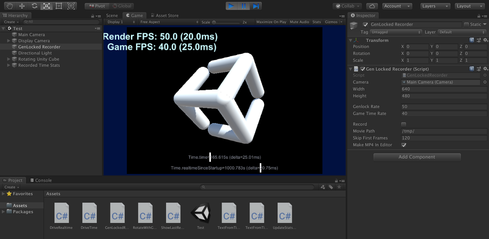Search assets by type icon
This screenshot has height=239, width=489.
323,187
